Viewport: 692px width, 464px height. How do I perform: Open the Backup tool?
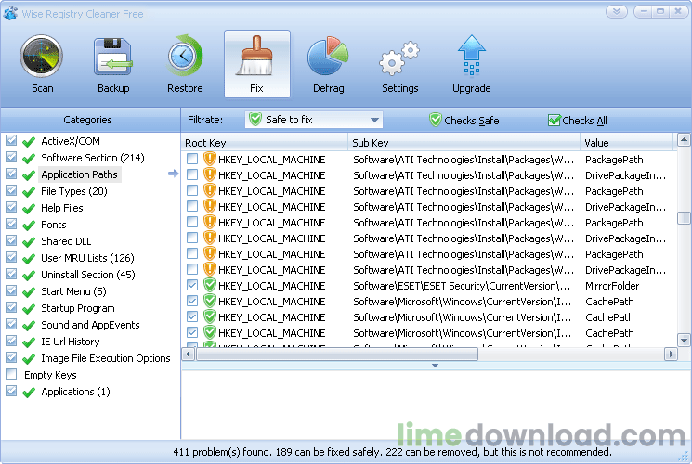pos(113,58)
